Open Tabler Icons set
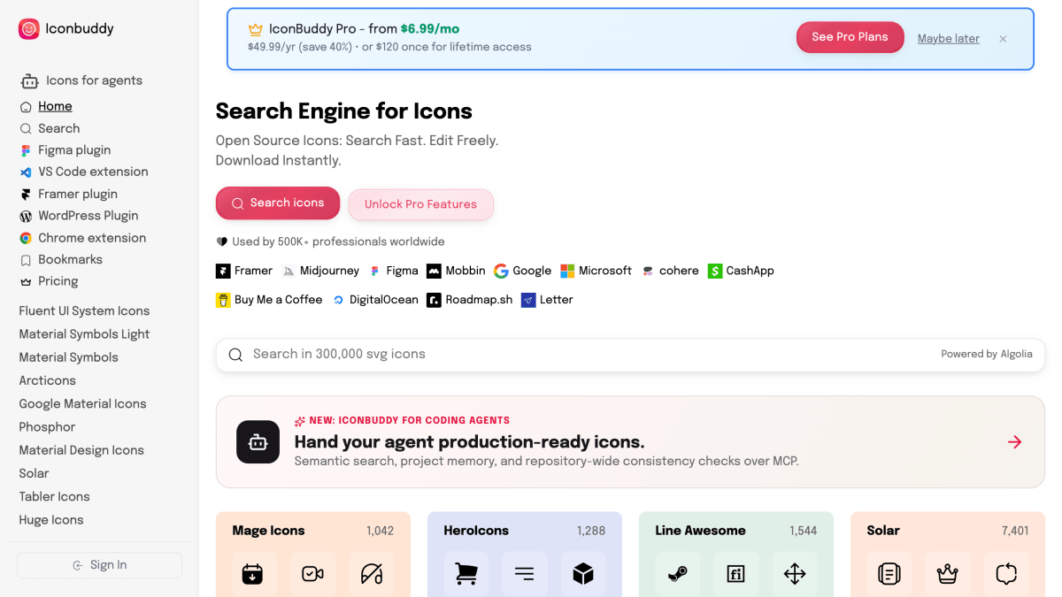Viewport: 1062px width, 597px height. coord(54,496)
